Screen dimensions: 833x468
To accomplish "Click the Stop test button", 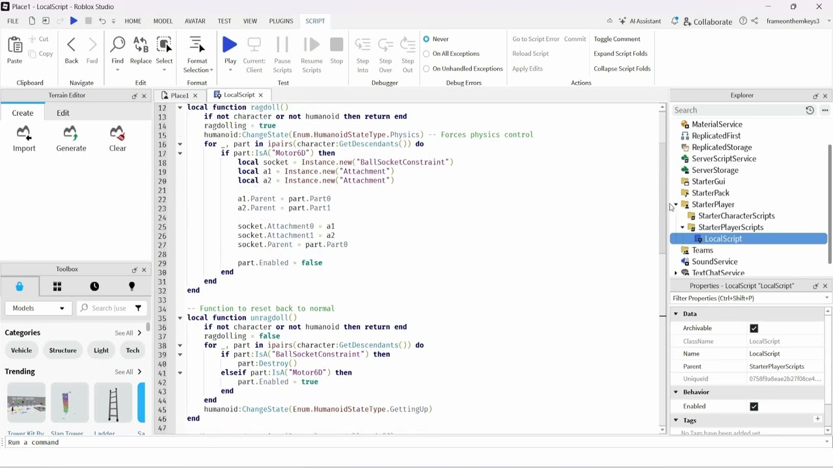I will (x=336, y=45).
